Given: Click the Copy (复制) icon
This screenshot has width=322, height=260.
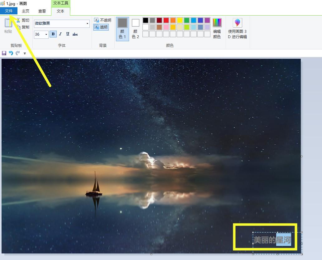Looking at the screenshot, I should click(18, 27).
